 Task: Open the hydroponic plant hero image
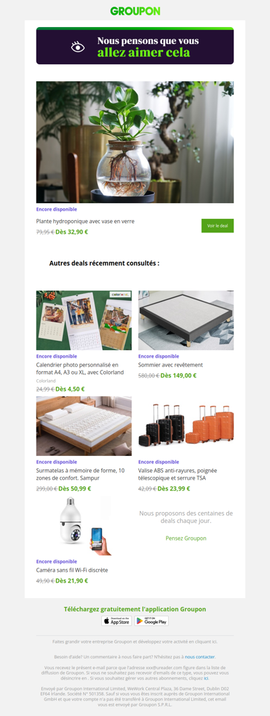click(135, 142)
